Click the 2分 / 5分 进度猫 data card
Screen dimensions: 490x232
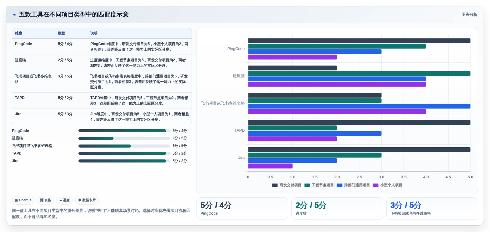click(x=337, y=209)
